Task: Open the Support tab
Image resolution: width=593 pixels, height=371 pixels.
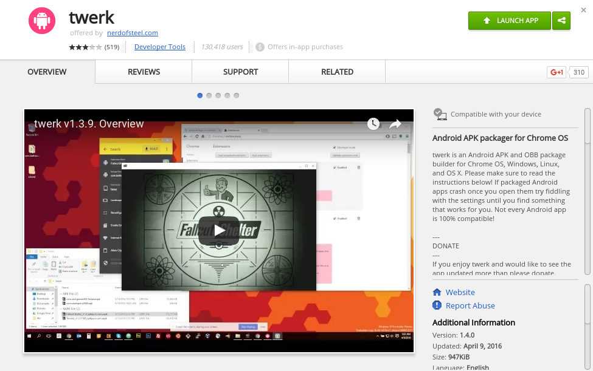Action: (240, 72)
